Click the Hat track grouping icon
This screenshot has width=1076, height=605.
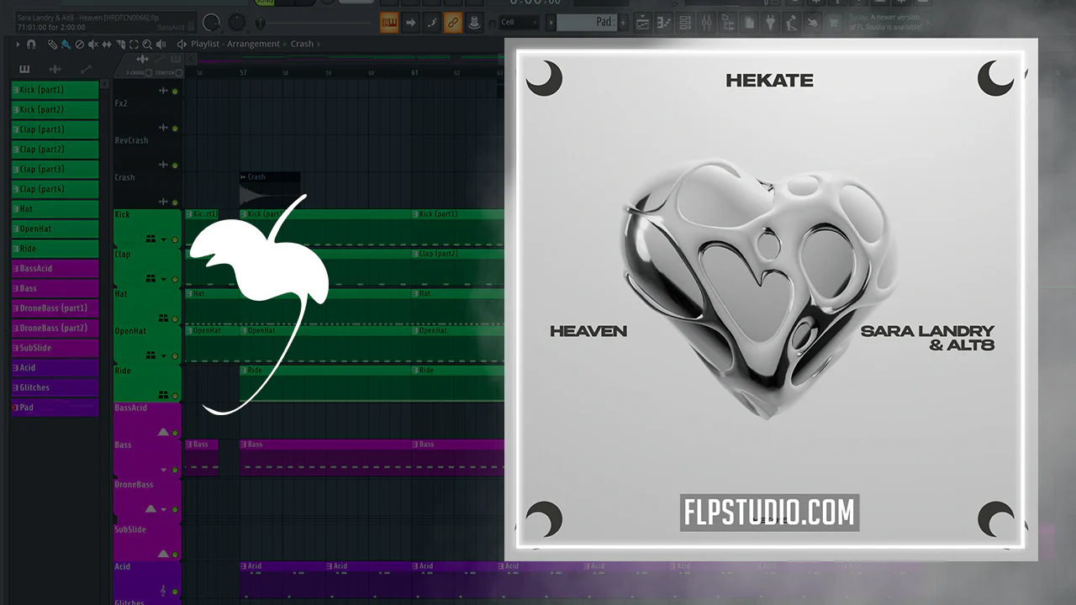(x=163, y=318)
